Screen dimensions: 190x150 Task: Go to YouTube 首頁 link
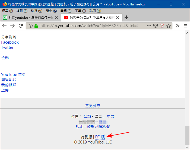[x=13, y=74]
